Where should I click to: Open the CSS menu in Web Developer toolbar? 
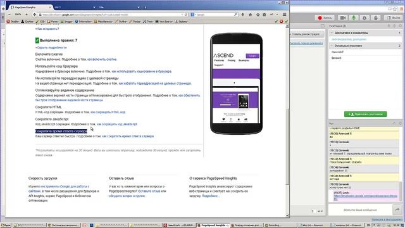coord(40,22)
